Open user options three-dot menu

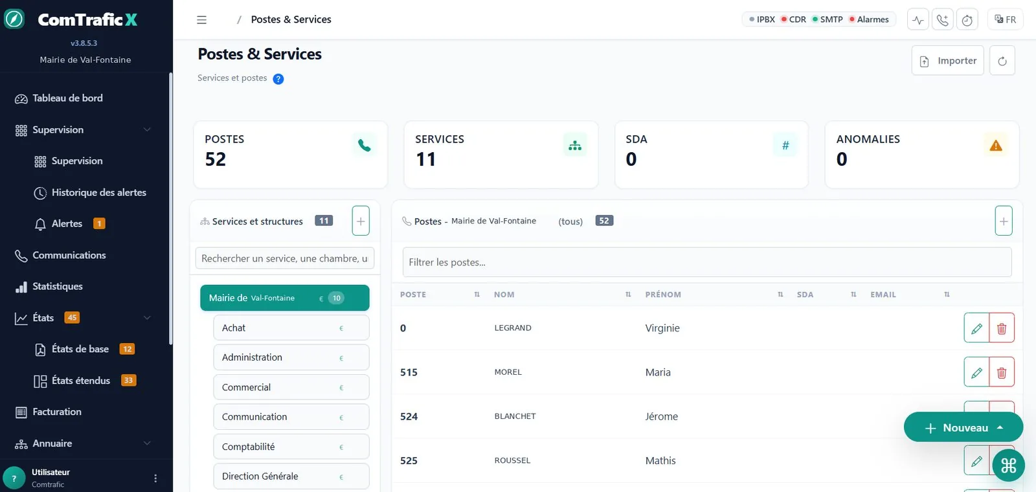pos(155,478)
